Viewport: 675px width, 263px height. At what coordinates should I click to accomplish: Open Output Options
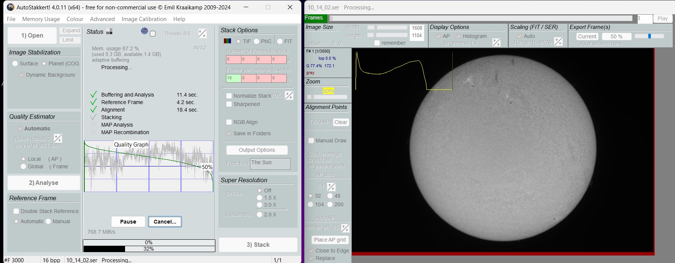(257, 150)
